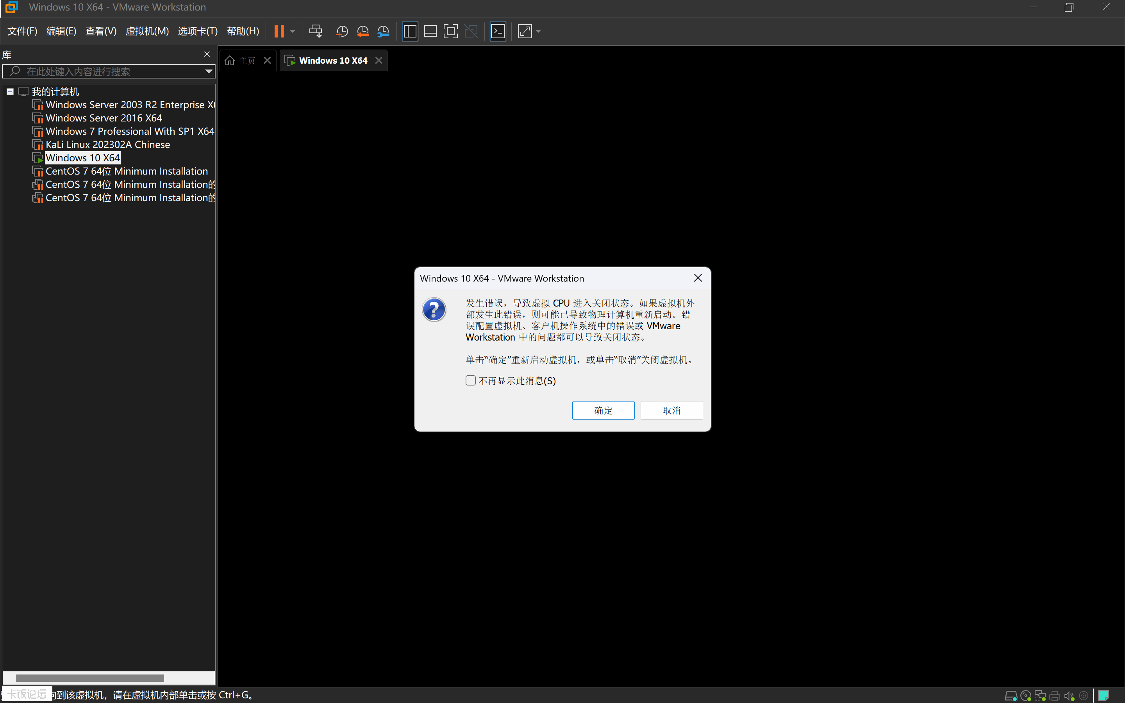Revert virtual machine to previous snapshot
1125x703 pixels.
tap(362, 31)
